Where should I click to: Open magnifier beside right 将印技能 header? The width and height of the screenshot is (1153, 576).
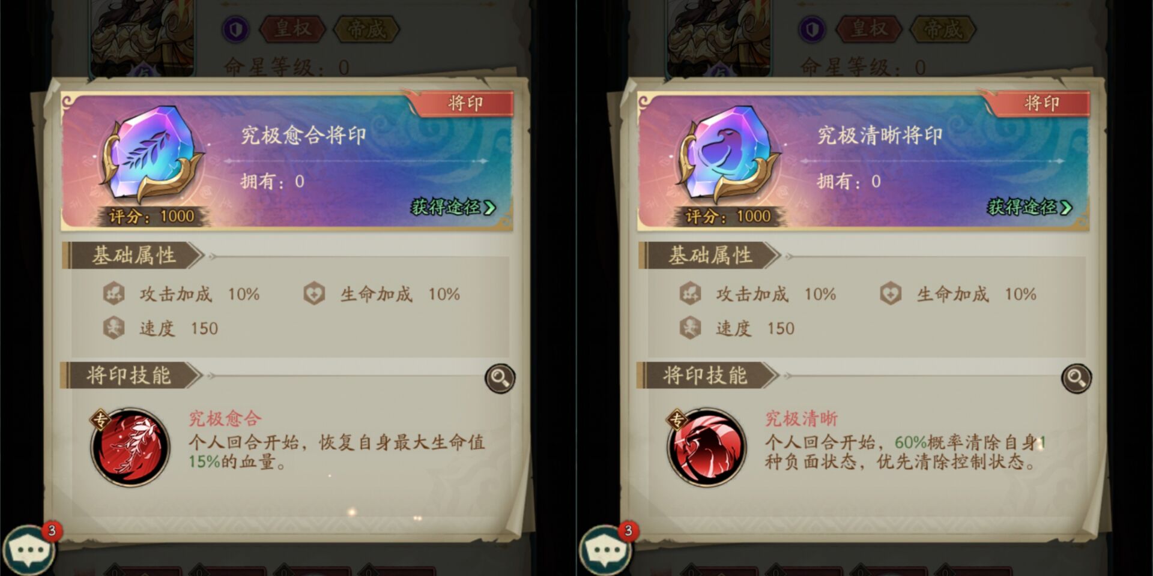(x=1077, y=378)
